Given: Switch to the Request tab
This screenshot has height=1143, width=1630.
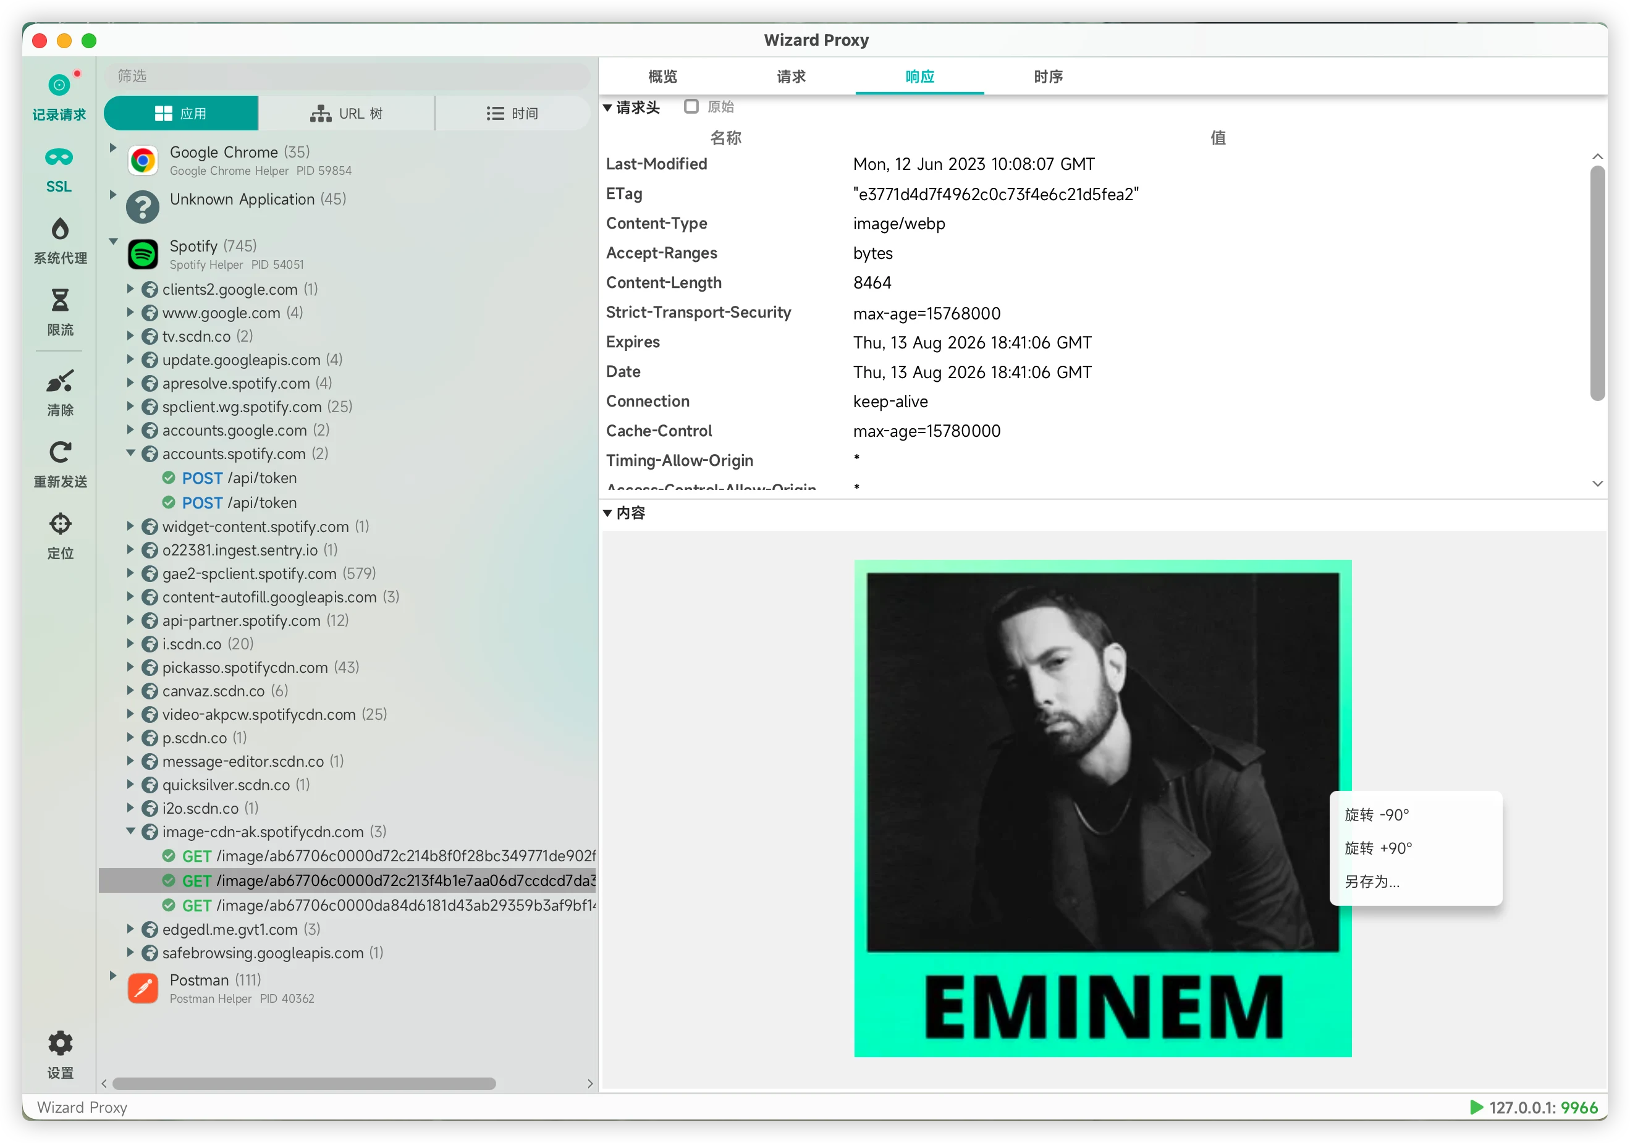Looking at the screenshot, I should coord(791,76).
